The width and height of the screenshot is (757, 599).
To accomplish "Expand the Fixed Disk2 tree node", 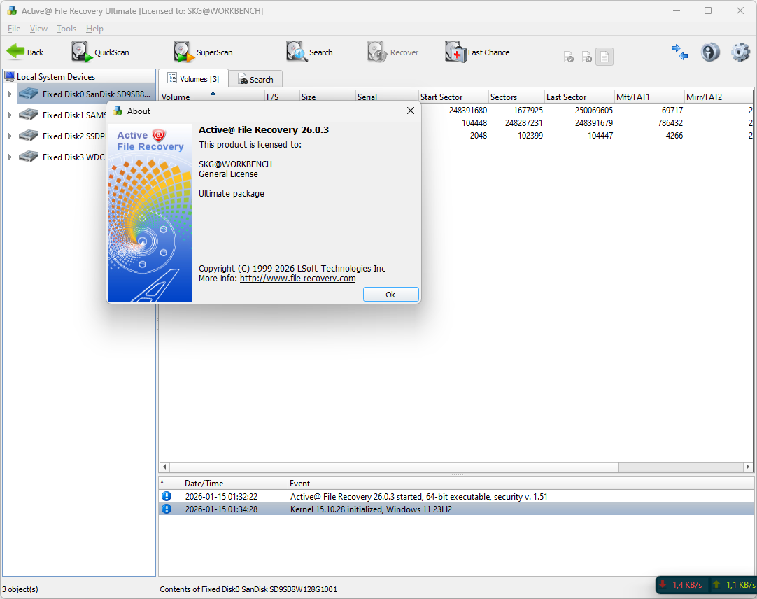I will point(10,136).
